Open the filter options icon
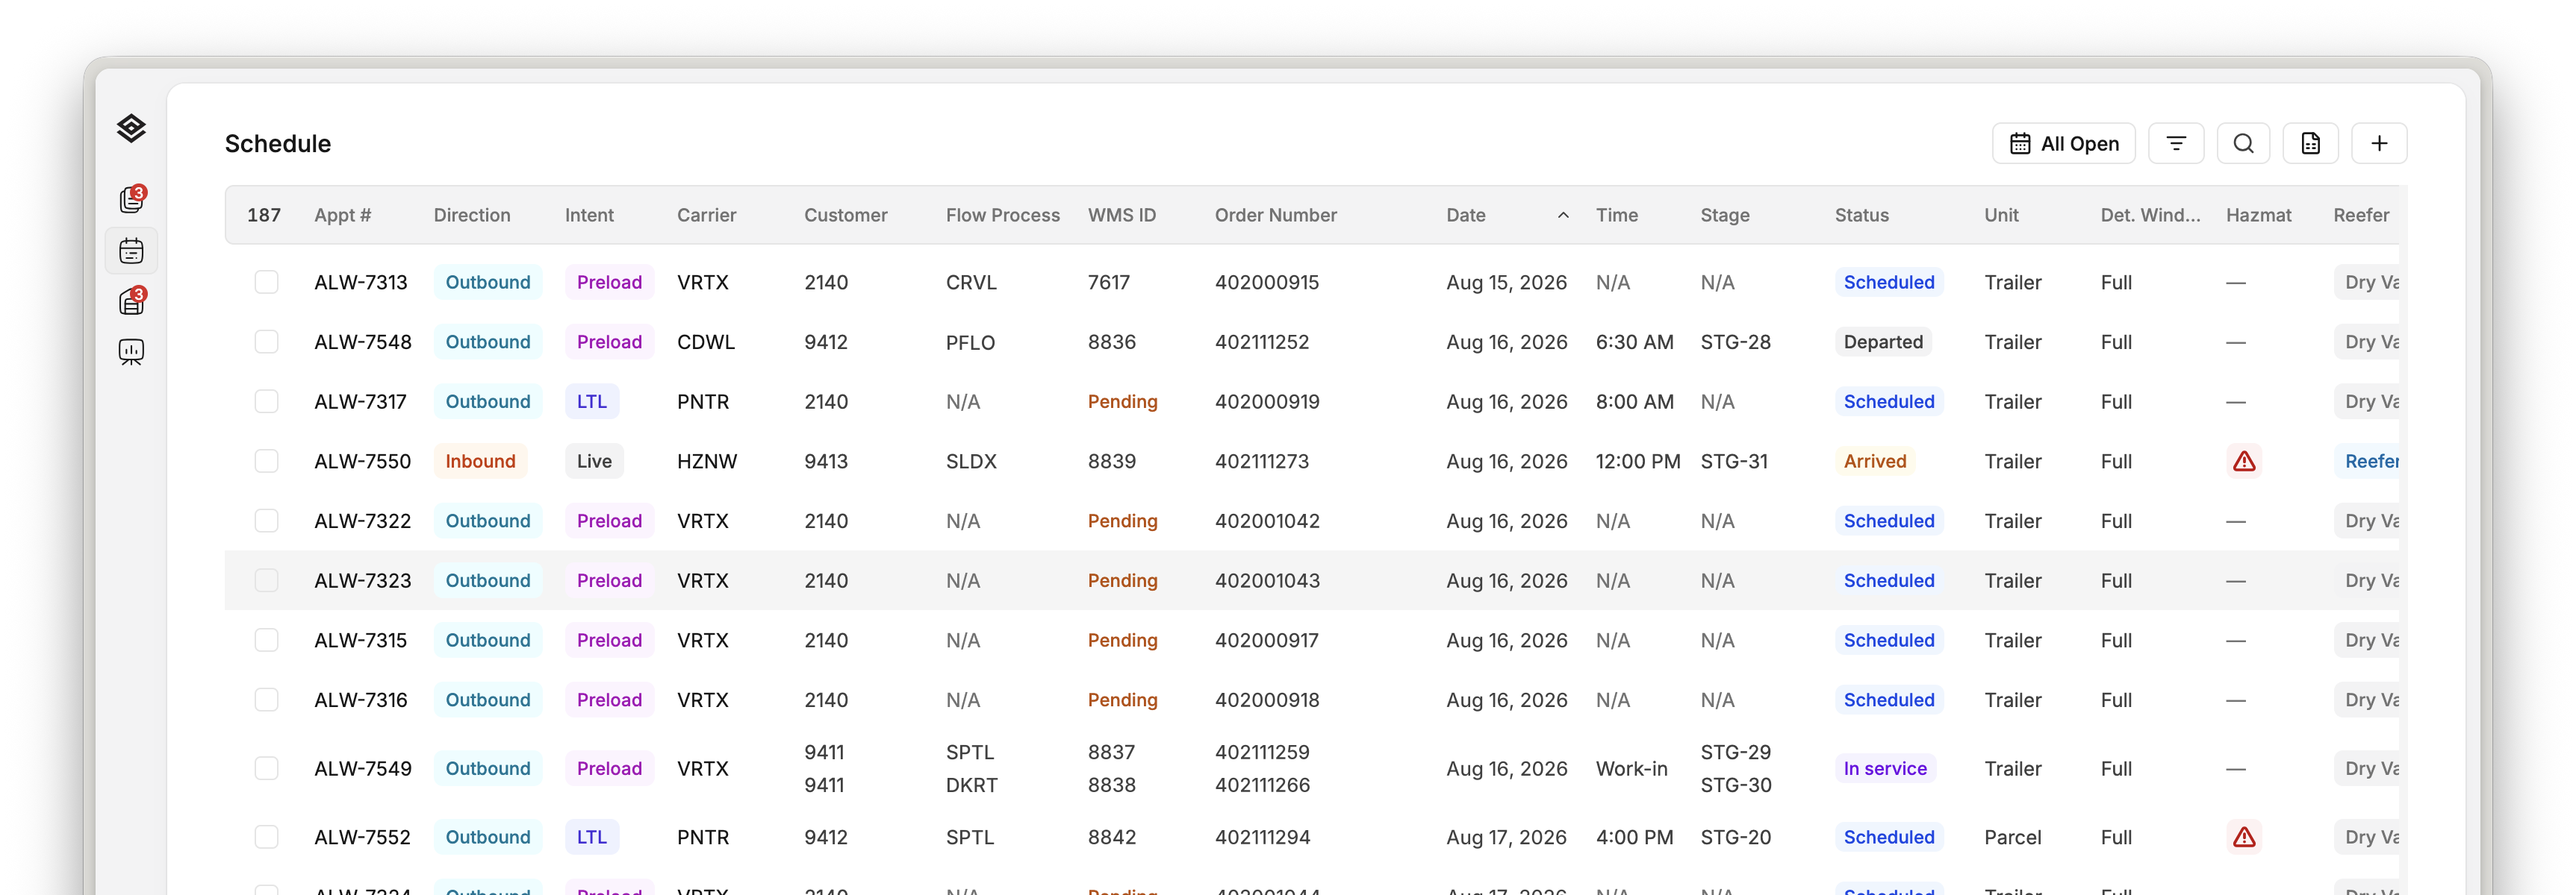 point(2175,143)
